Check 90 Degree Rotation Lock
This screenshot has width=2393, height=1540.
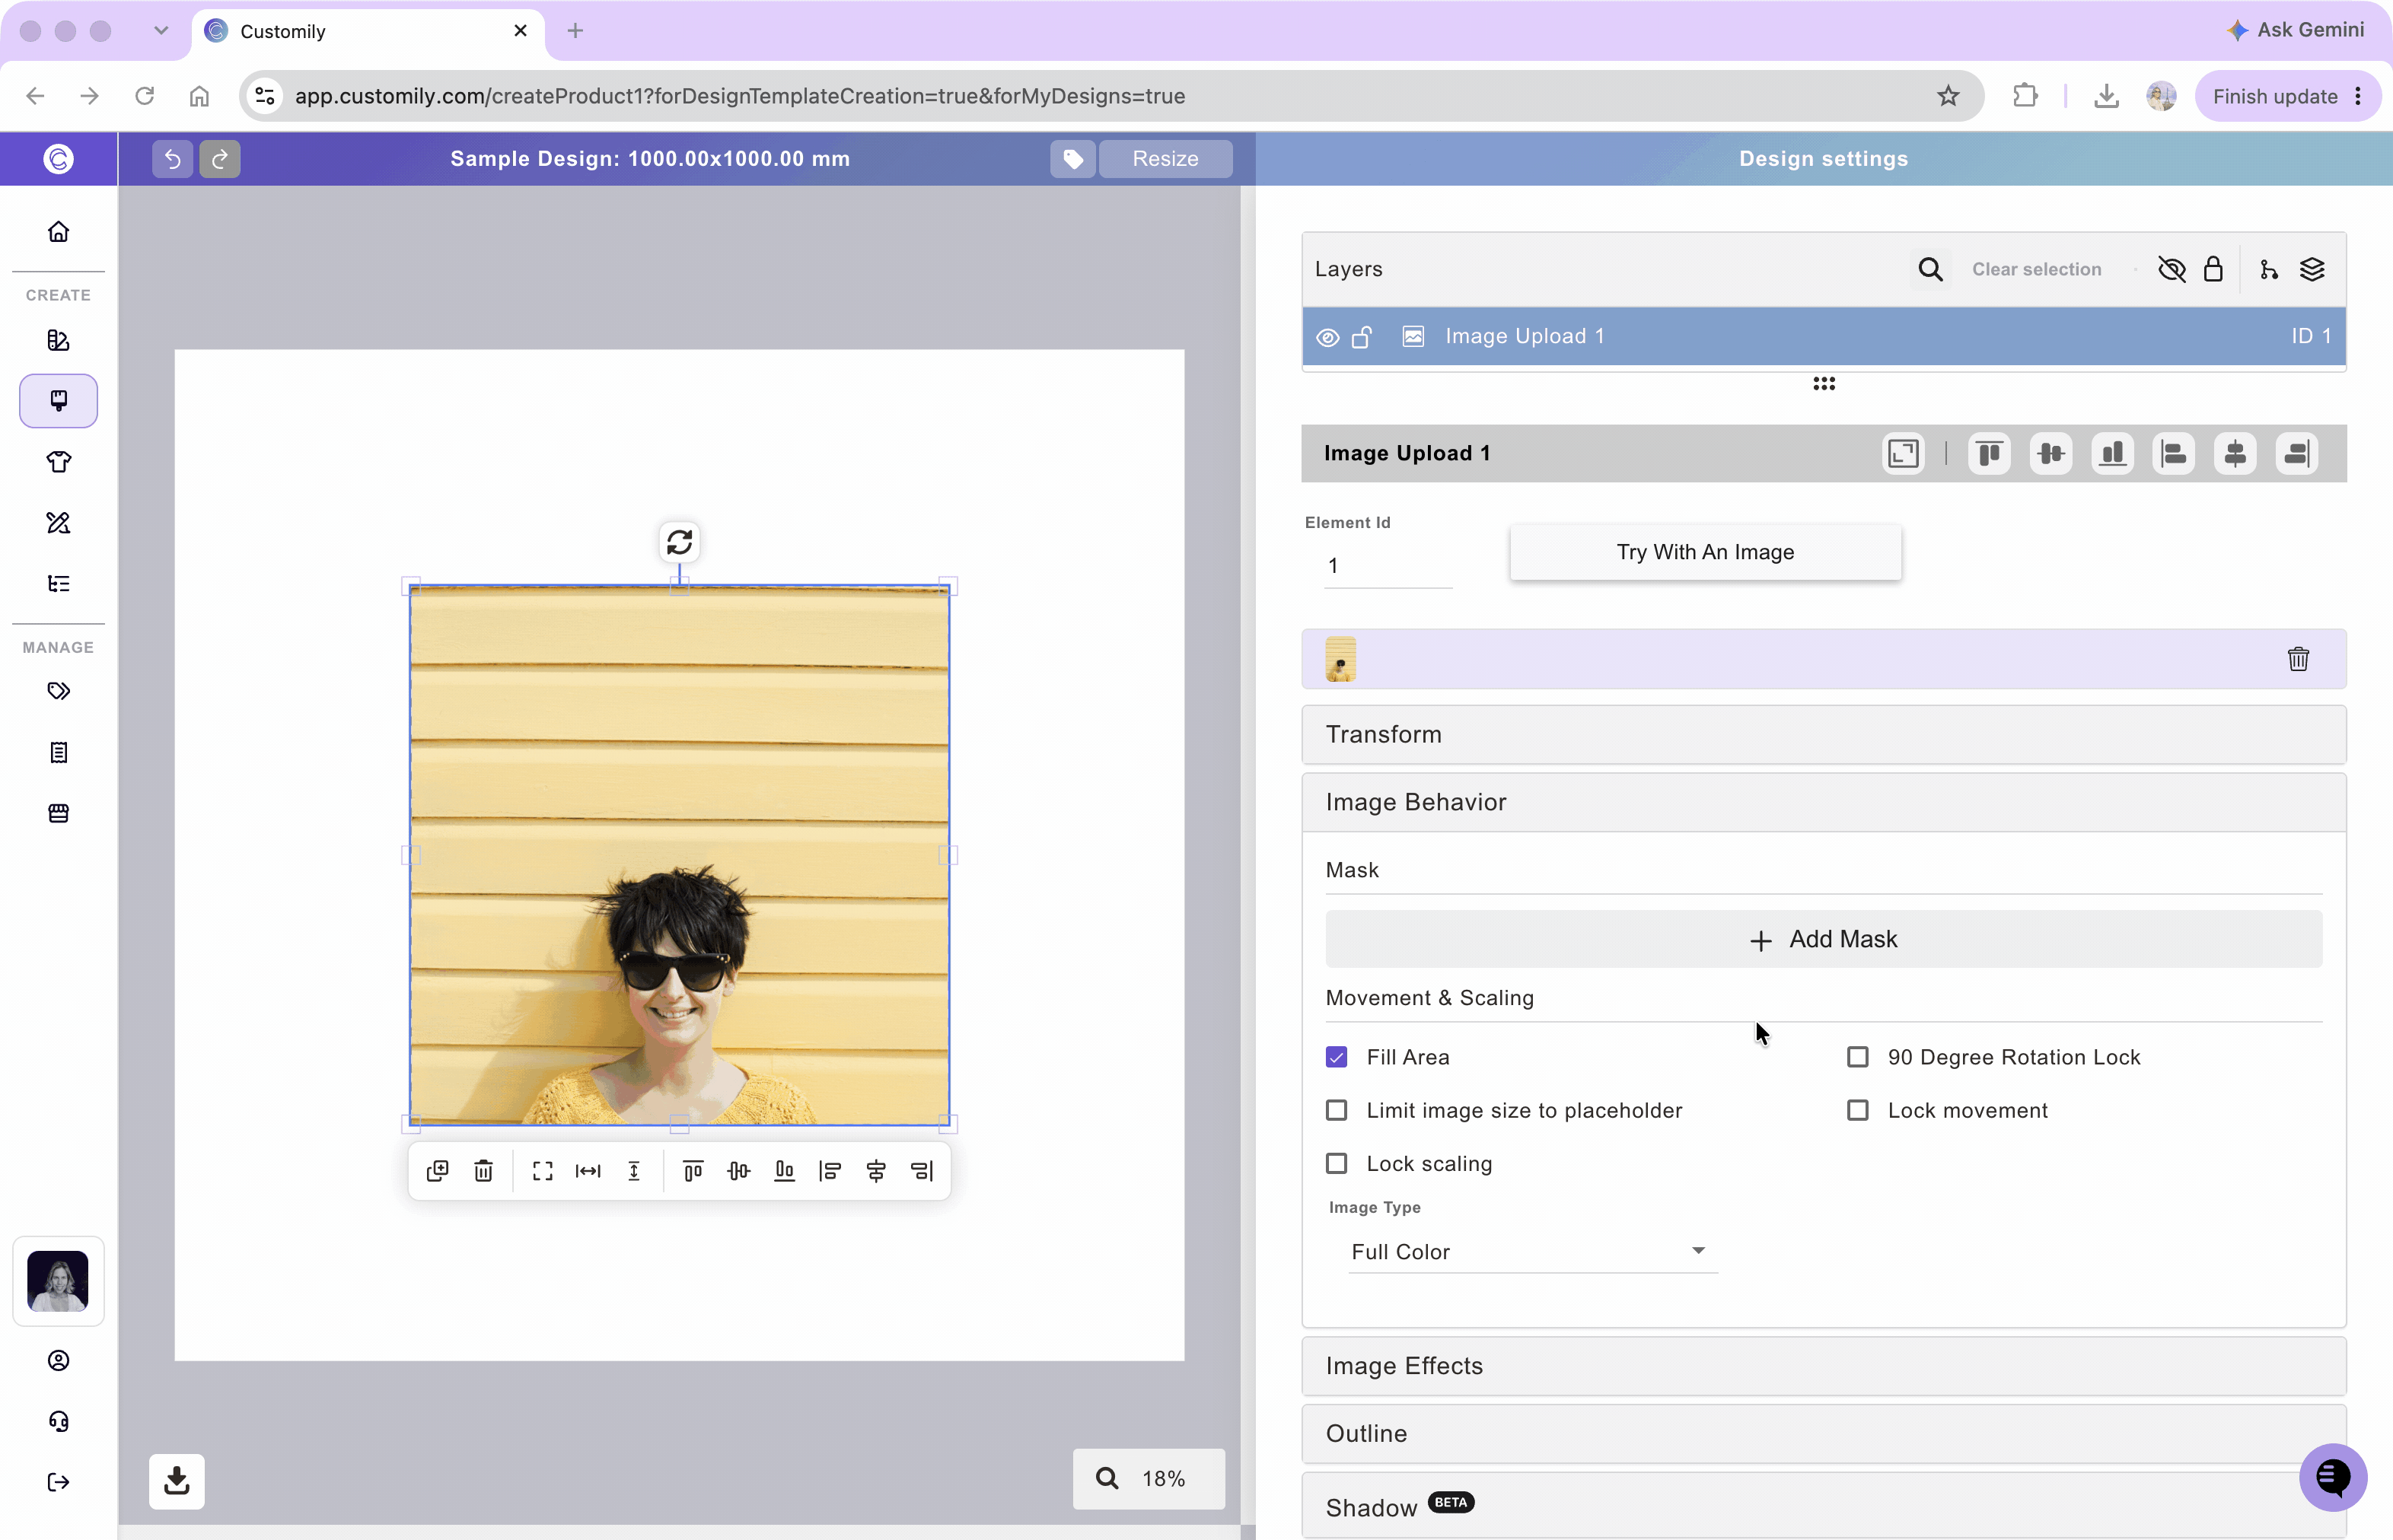[1858, 1057]
